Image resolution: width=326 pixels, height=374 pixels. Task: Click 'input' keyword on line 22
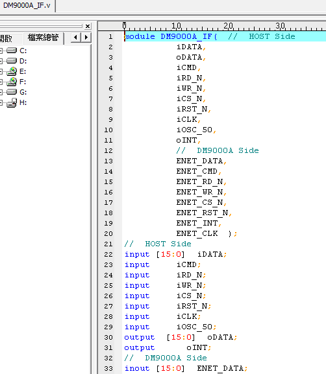click(x=137, y=255)
